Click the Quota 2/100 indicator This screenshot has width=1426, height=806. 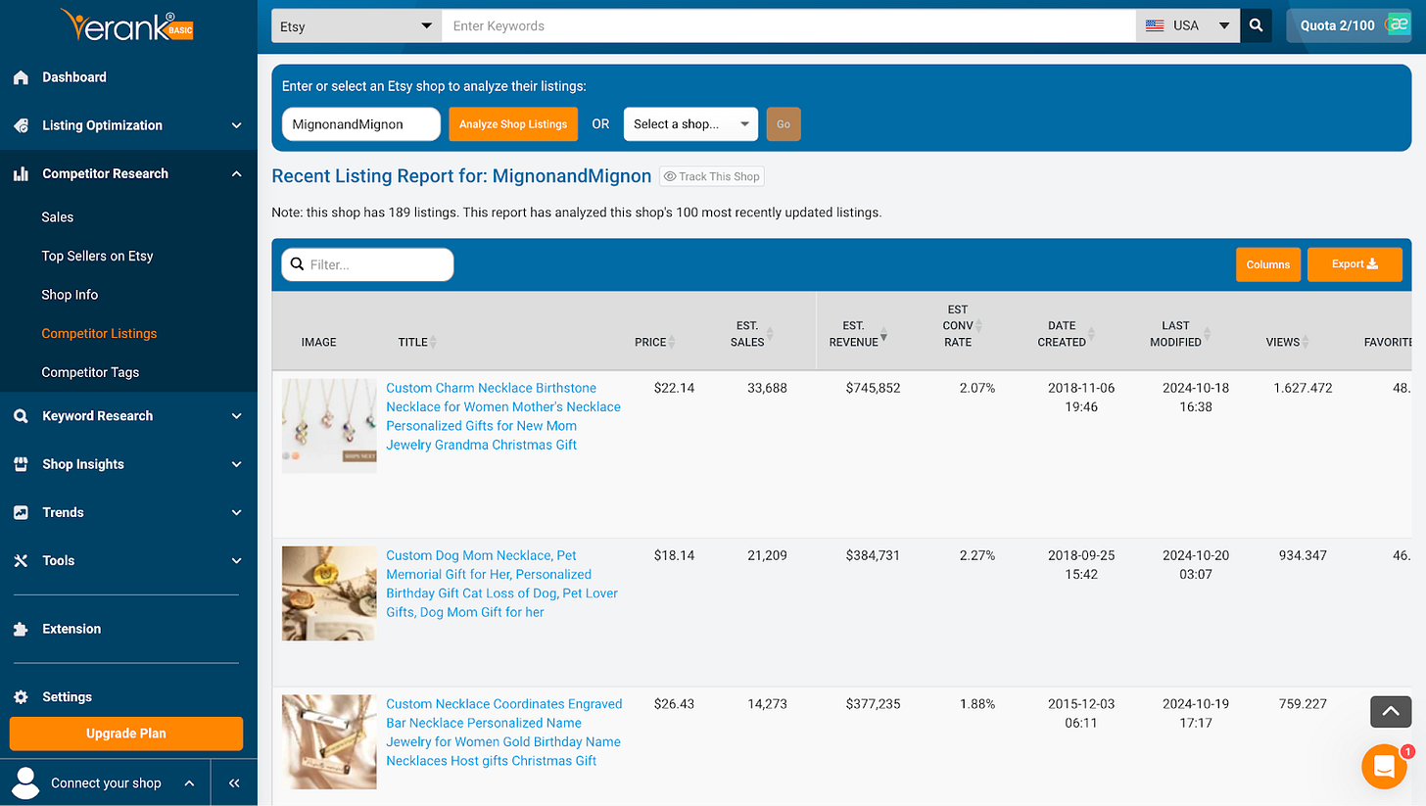(1337, 25)
